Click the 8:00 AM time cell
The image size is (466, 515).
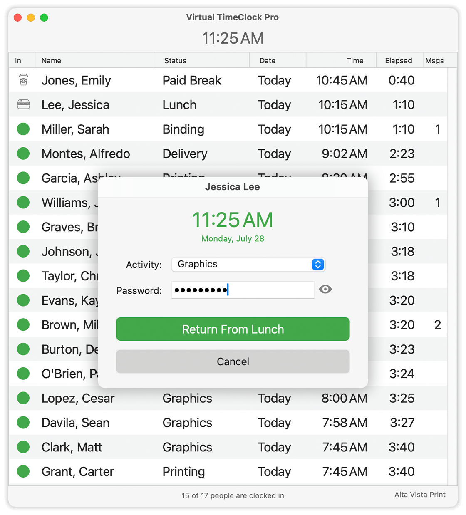[344, 399]
